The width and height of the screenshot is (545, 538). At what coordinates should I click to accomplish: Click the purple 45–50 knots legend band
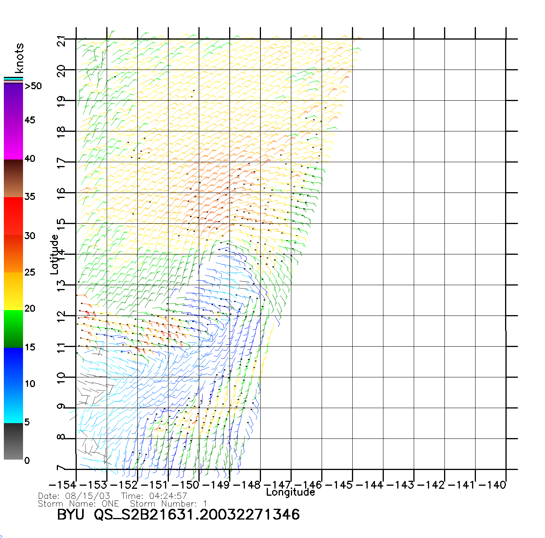click(x=13, y=102)
